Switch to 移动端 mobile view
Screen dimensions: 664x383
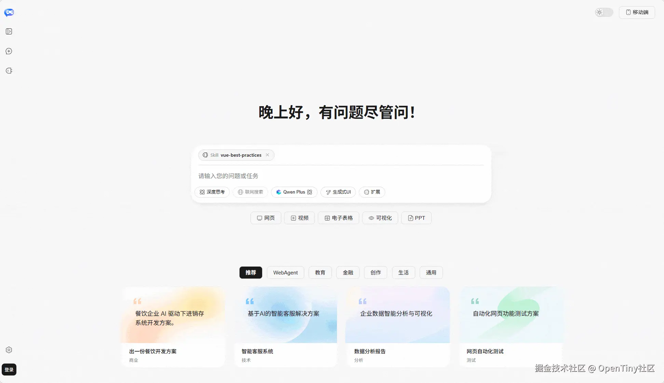pyautogui.click(x=637, y=12)
